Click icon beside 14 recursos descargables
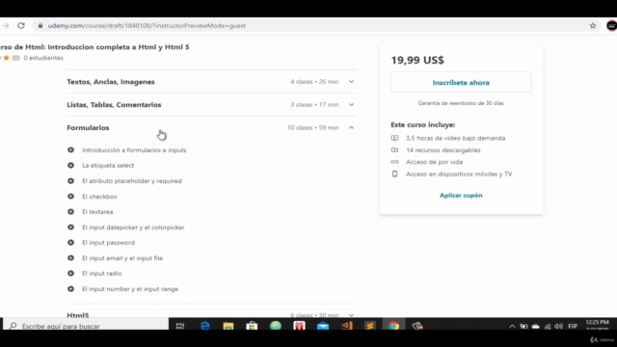This screenshot has height=347, width=617. (394, 150)
